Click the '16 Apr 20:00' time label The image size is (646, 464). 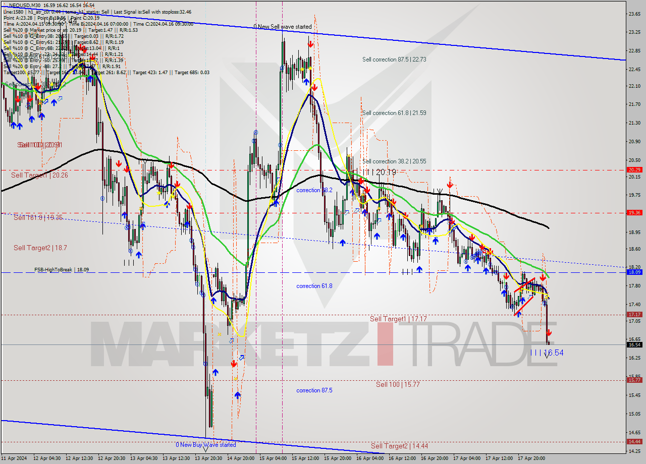coord(436,458)
